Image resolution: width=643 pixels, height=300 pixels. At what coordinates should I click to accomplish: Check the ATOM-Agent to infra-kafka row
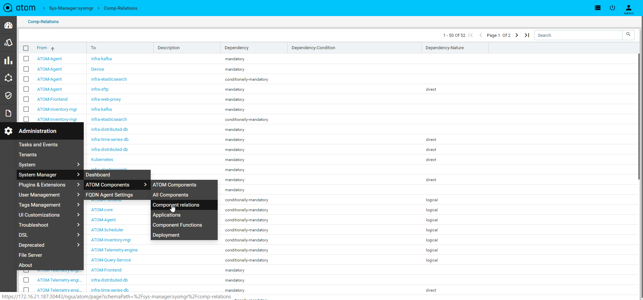coord(26,59)
